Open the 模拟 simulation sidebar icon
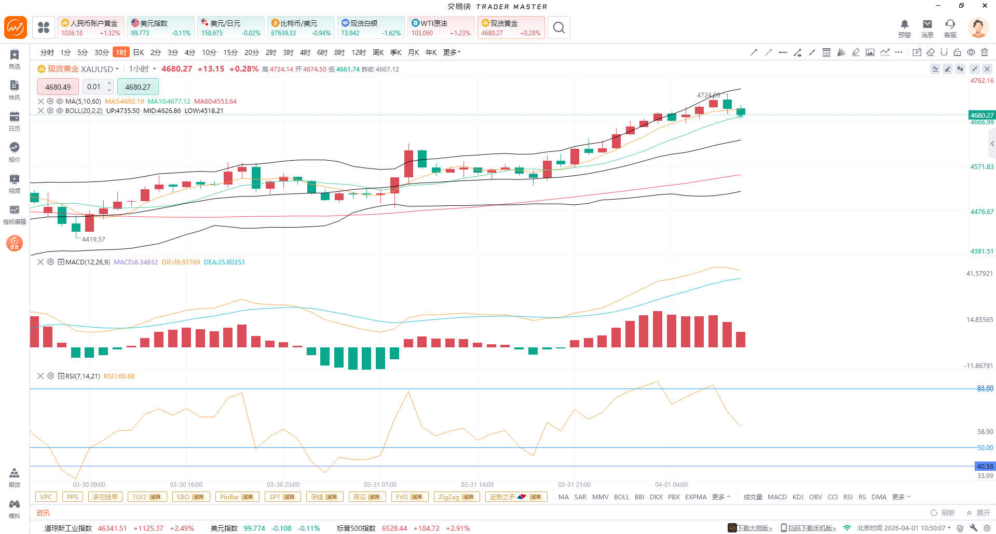The width and height of the screenshot is (996, 534). pos(15,509)
